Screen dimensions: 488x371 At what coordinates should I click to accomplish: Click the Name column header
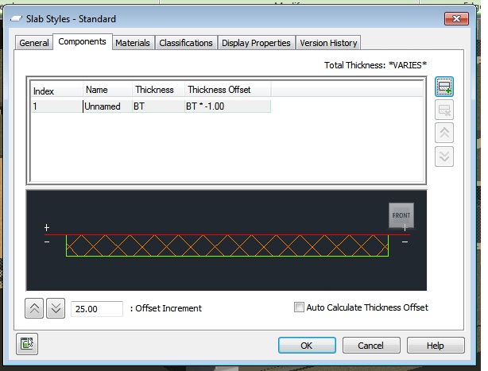point(107,90)
